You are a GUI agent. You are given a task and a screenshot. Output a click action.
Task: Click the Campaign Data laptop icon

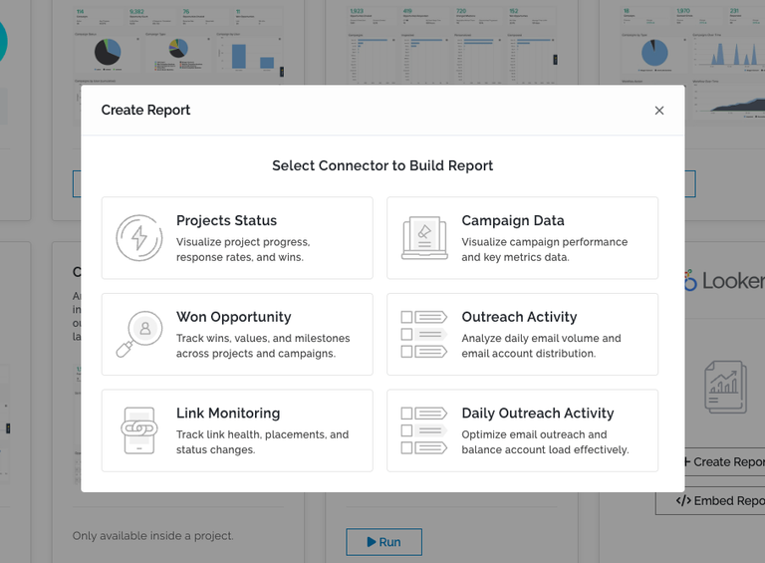tap(424, 238)
